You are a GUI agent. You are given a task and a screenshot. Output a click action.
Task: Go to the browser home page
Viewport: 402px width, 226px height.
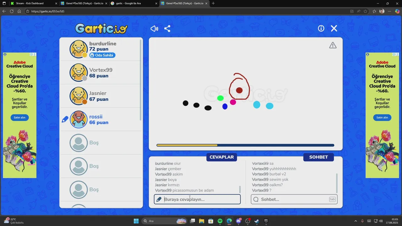click(19, 11)
